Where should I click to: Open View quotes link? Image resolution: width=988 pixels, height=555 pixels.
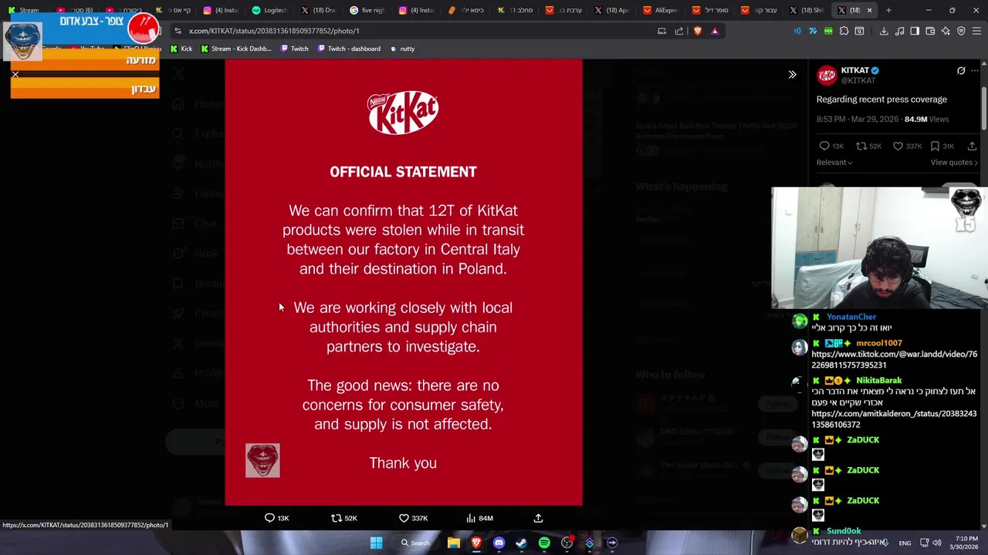click(x=954, y=163)
